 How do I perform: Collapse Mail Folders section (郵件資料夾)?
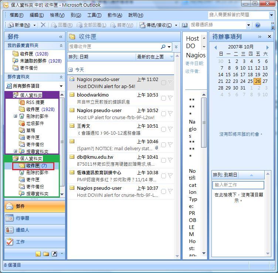61,77
